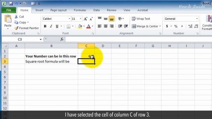The height and width of the screenshot is (119, 212).
Task: Open Clipboard group dialog launcher
Action: pyautogui.click(x=38, y=33)
